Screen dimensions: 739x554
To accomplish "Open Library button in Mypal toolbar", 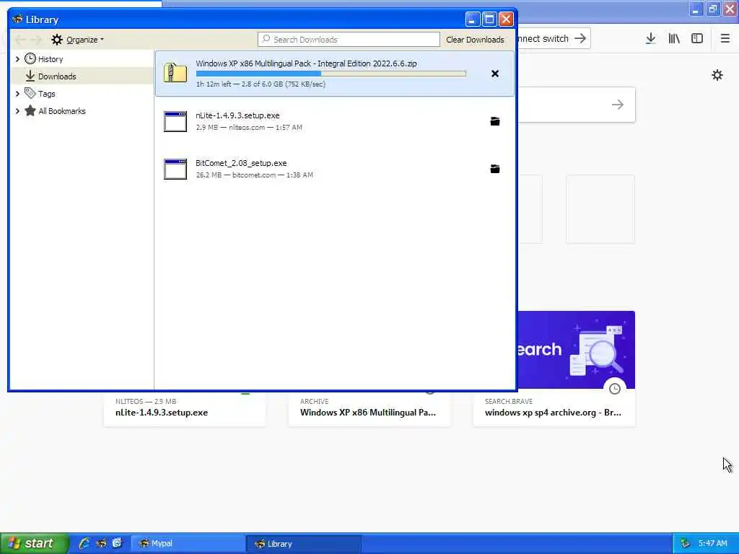I will (x=674, y=39).
